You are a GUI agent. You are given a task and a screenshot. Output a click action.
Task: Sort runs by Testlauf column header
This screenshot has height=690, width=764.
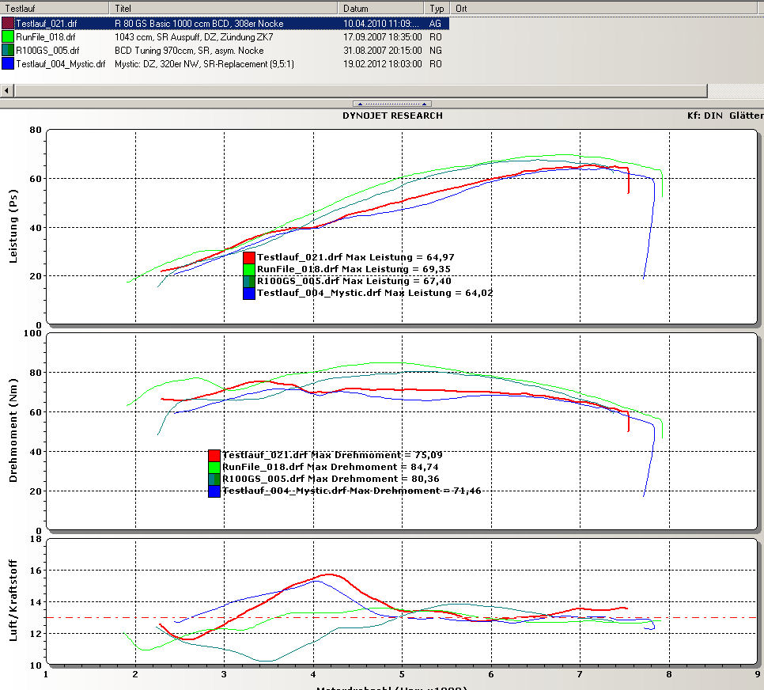tap(55, 8)
